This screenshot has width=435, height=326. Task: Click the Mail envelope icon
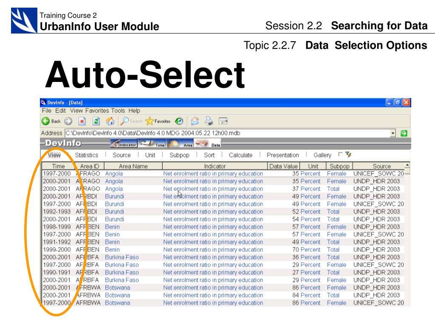click(195, 121)
